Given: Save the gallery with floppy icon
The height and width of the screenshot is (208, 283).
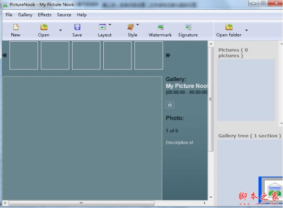Looking at the screenshot, I should (x=77, y=27).
